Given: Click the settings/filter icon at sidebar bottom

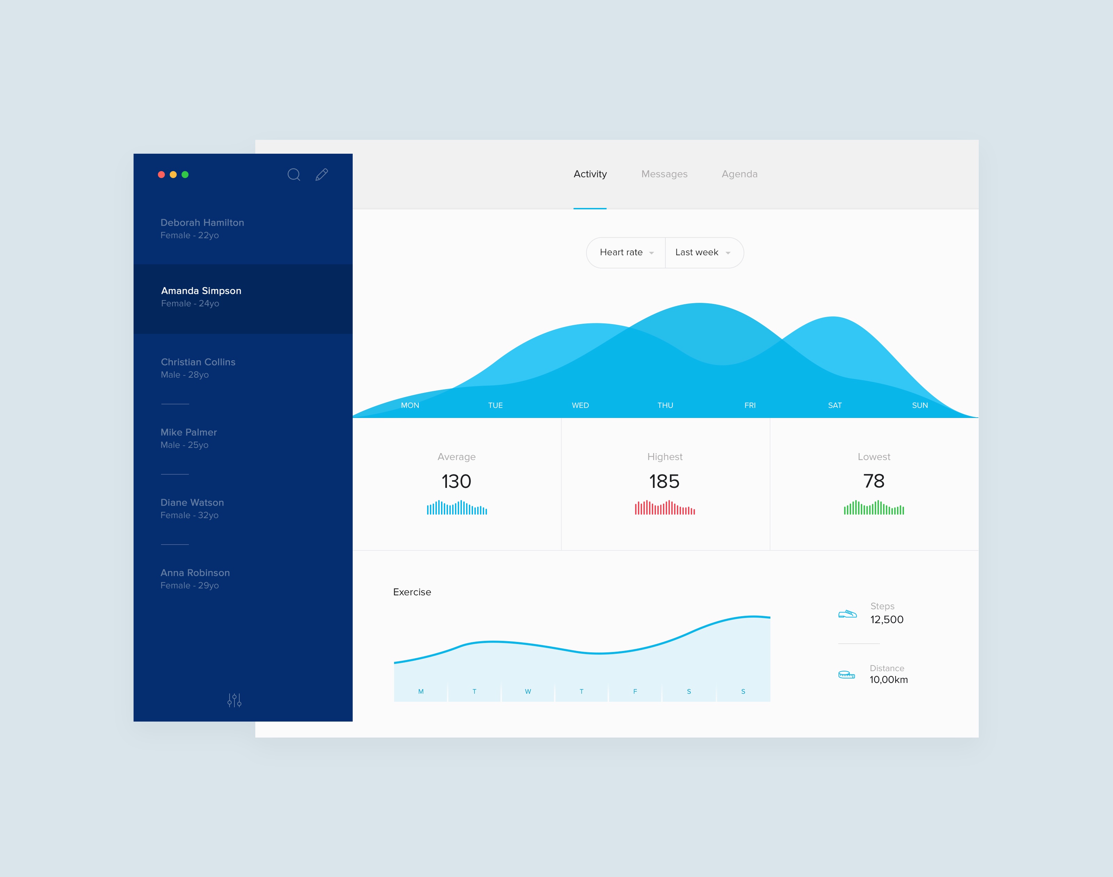Looking at the screenshot, I should pos(236,700).
